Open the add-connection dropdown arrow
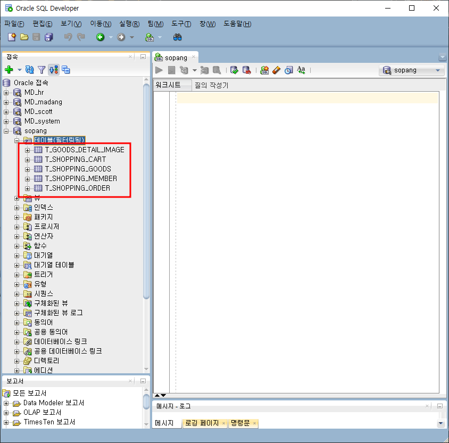449x443 pixels. coord(20,70)
